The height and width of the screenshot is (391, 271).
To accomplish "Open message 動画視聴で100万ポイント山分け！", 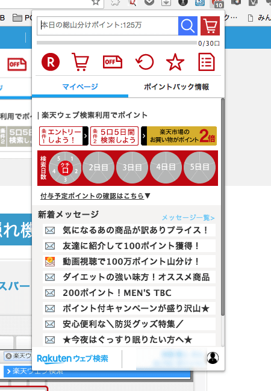I will 129,262.
